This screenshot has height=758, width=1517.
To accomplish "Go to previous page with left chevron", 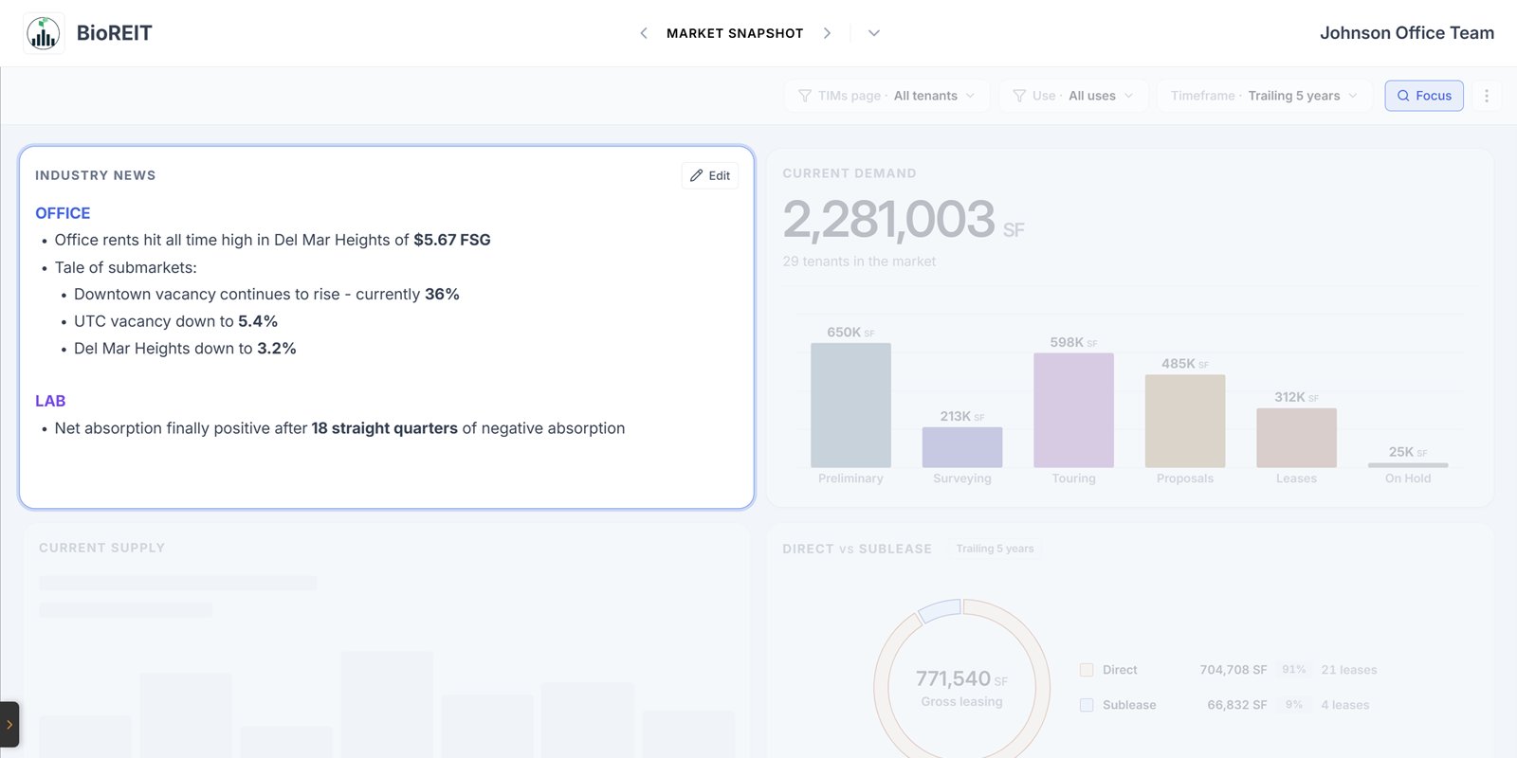I will (x=644, y=33).
